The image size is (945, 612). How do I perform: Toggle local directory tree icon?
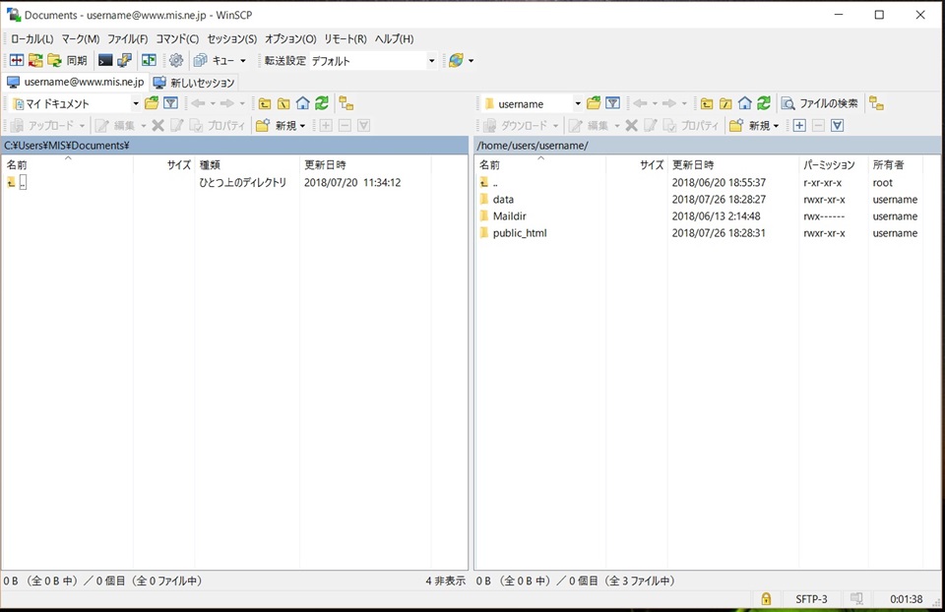tap(346, 103)
